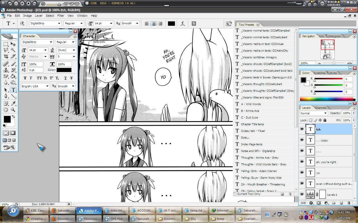358x223 pixels.
Task: Hide the Levels 1 adjustment layer
Action: tap(302, 194)
